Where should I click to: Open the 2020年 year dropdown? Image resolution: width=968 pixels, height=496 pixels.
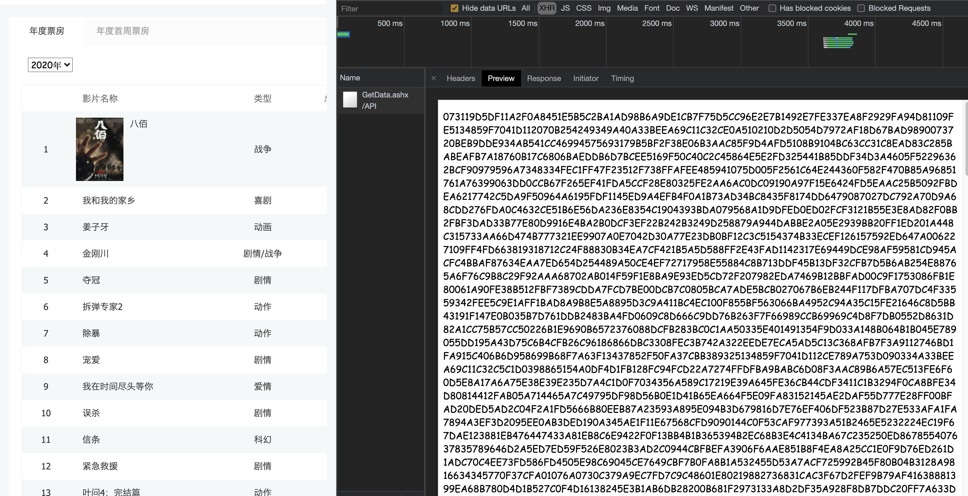point(50,65)
